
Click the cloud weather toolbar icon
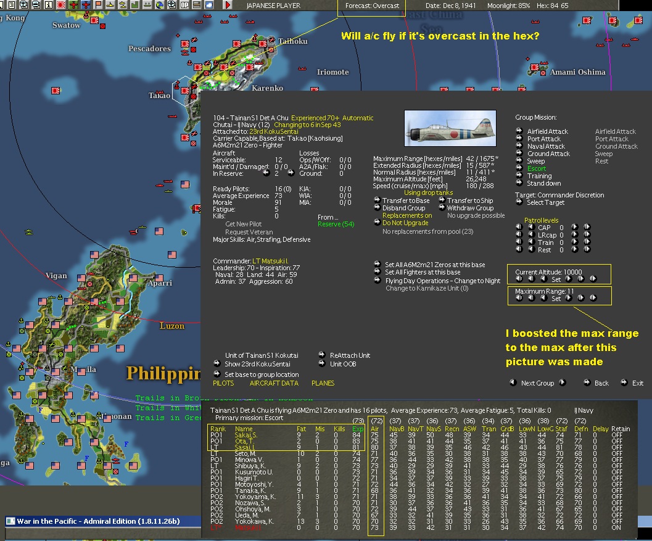tap(209, 5)
